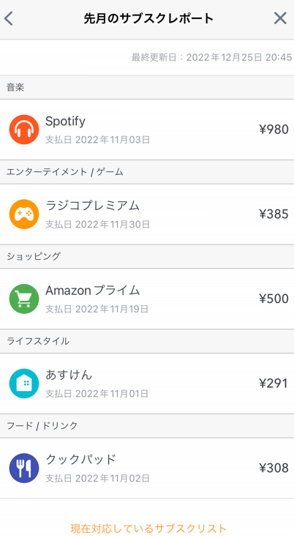Viewport: 294px width, 538px height.
Task: Tap the ¥500 Amazon amount
Action: [274, 299]
